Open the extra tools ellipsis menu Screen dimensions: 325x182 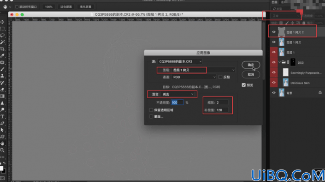coord(2,157)
